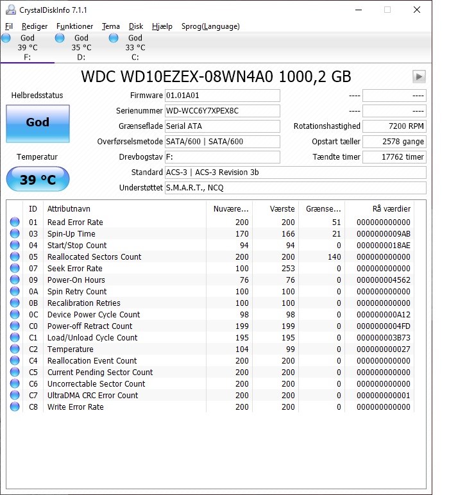Screen dimensions: 449x495
Task: Click the Rå værdier column header
Action: [379, 208]
